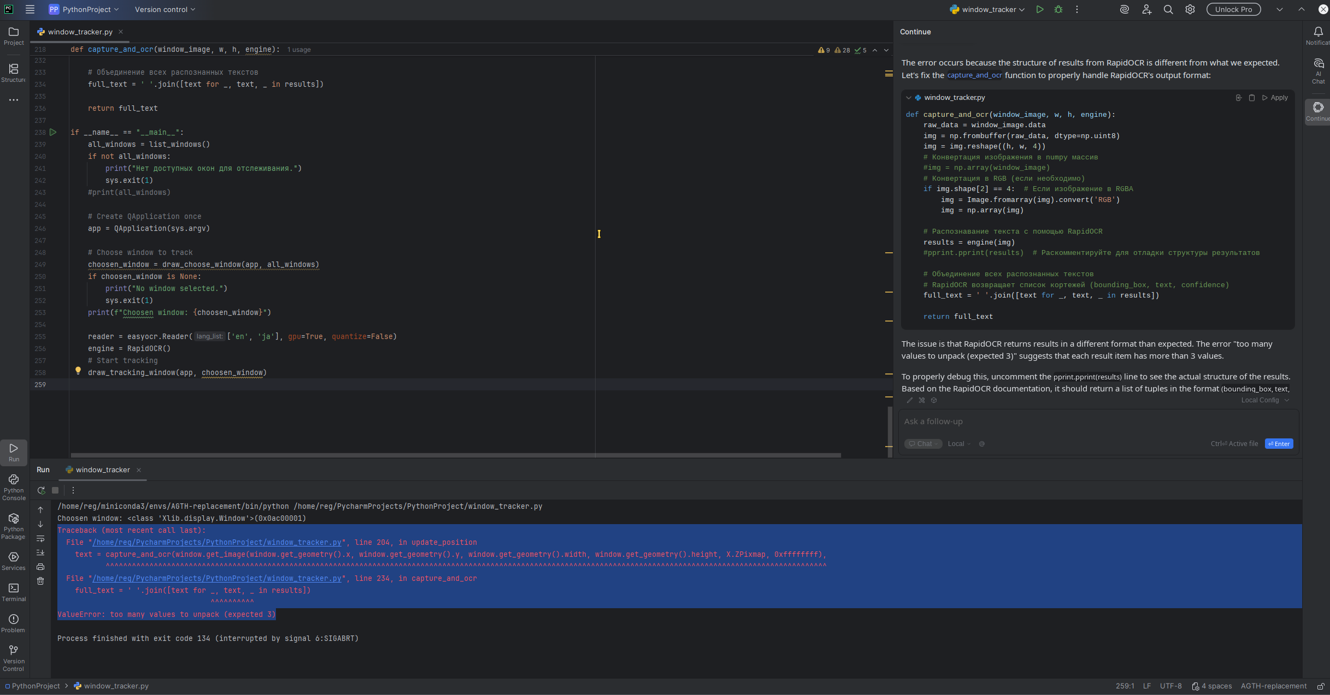Open AGTH-replacement interpreter selector in status bar
Image resolution: width=1330 pixels, height=695 pixels.
click(1273, 686)
